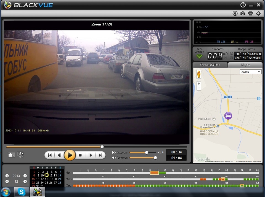
Task: Click the selected second marker on Сек. timeline
Action: [242, 185]
